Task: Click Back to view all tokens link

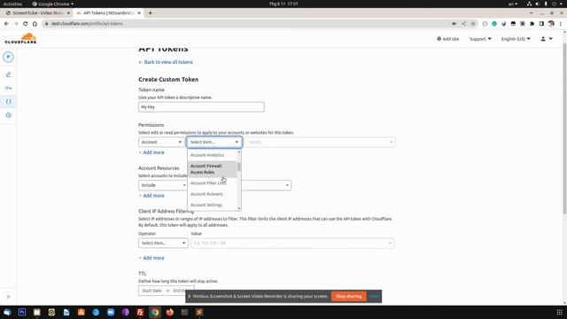Action: [166, 62]
